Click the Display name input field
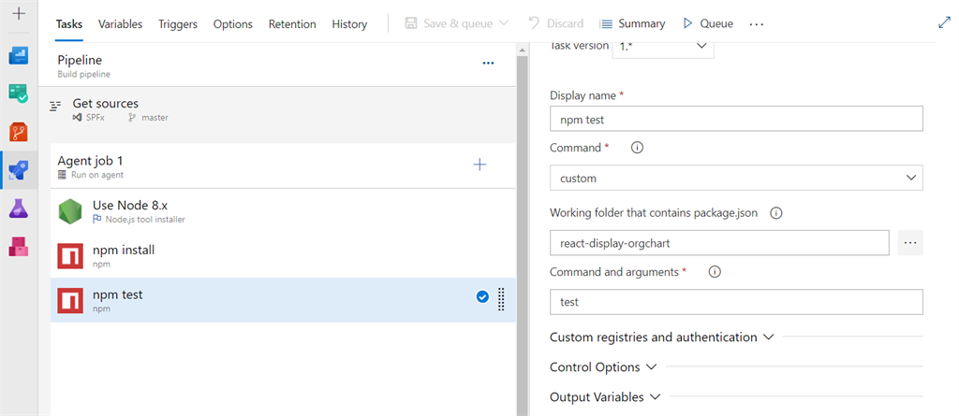This screenshot has width=959, height=416. click(x=735, y=119)
